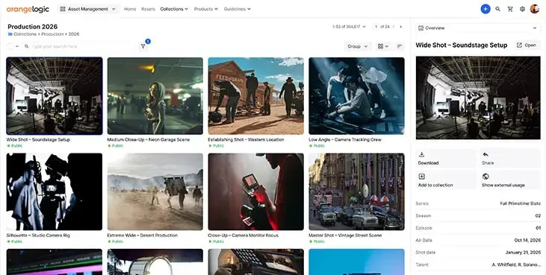Click the blue plus create button
Image resolution: width=546 pixels, height=275 pixels.
tap(485, 9)
